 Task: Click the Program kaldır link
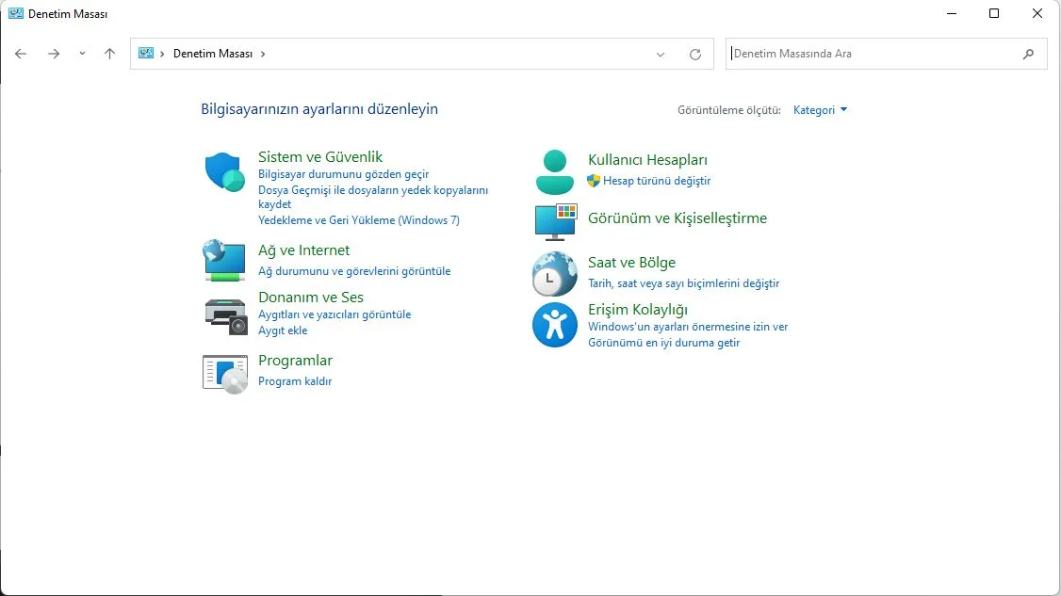(295, 381)
